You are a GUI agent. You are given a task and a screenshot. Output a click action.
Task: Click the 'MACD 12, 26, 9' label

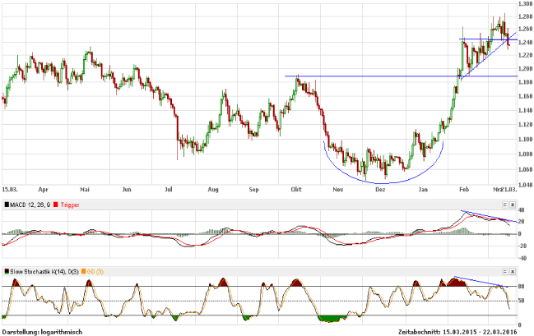click(30, 203)
